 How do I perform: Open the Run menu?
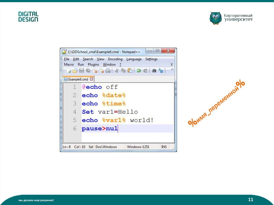pyautogui.click(x=81, y=64)
